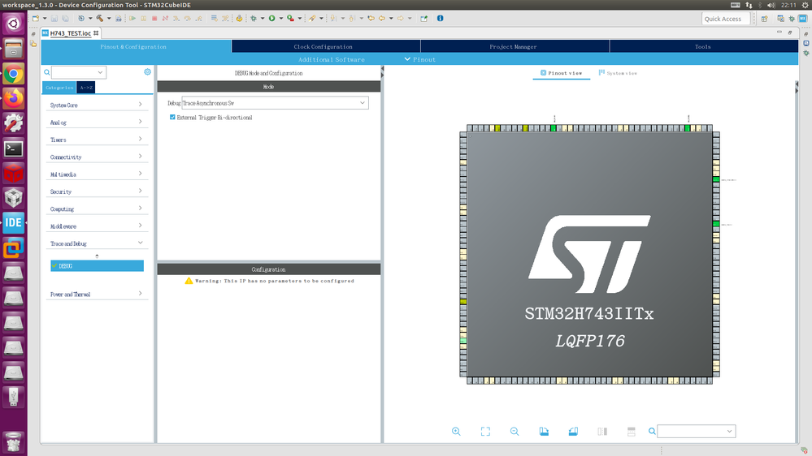Switch to the Tools tab
Image resolution: width=812 pixels, height=456 pixels.
pos(704,46)
